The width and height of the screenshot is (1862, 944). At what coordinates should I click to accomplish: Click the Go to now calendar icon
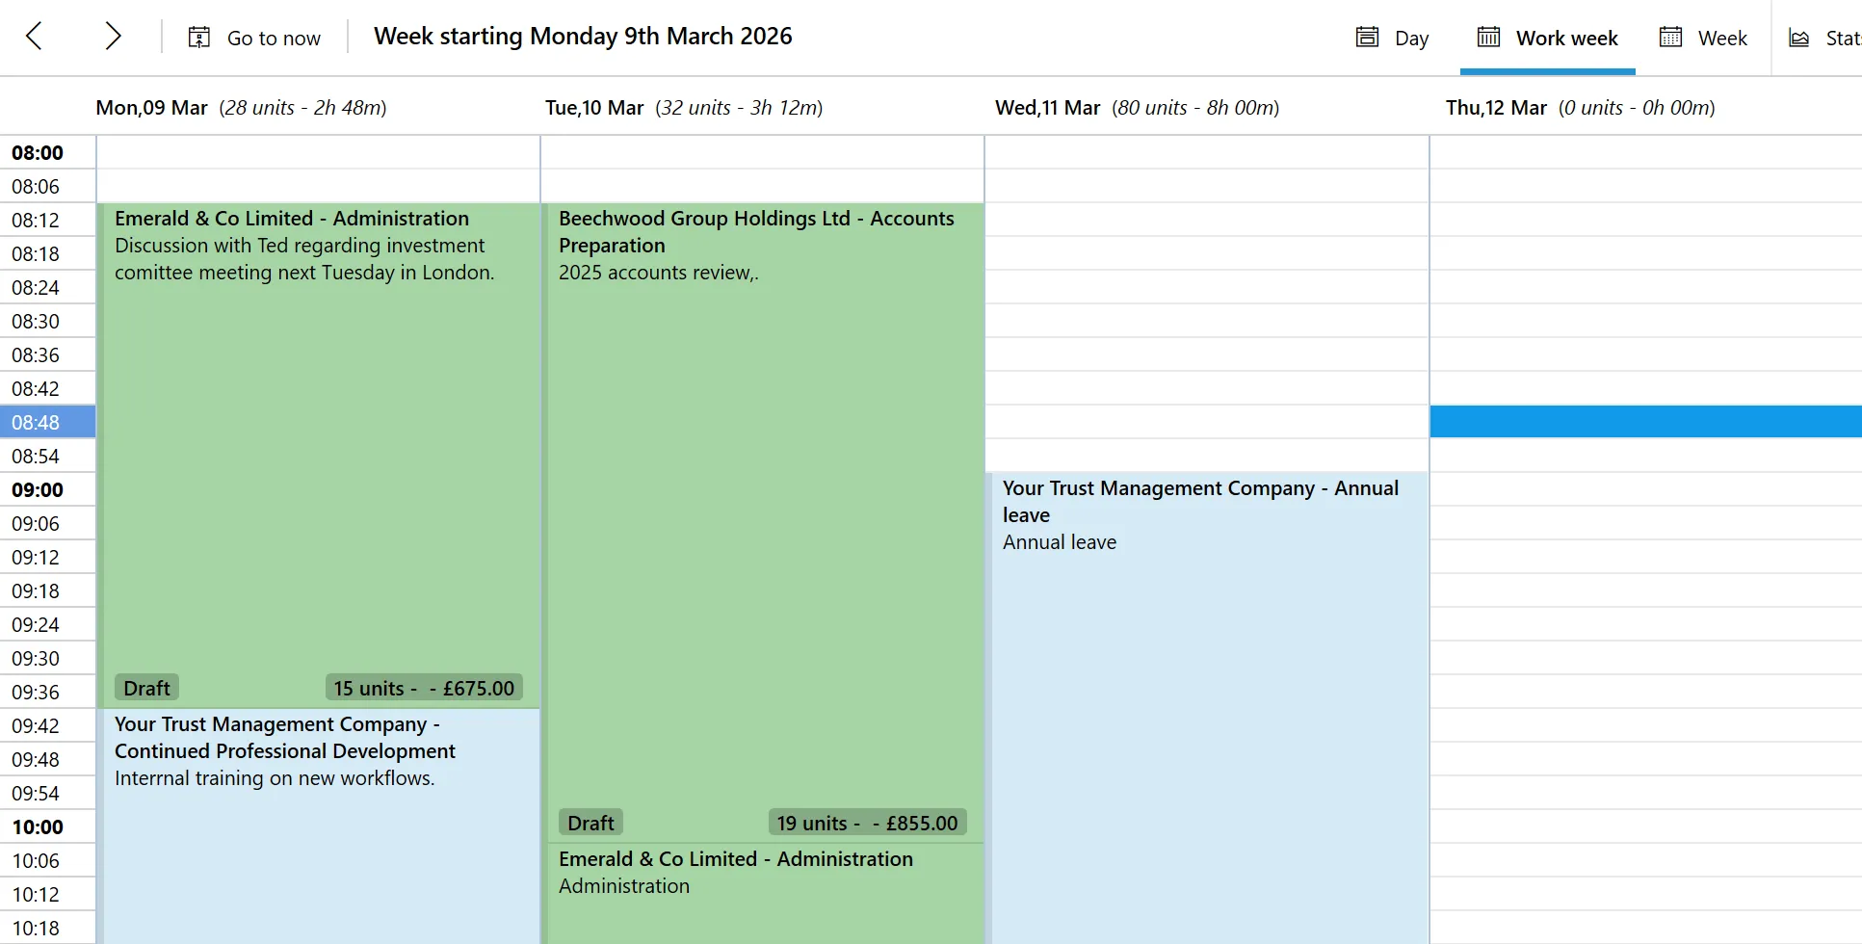[198, 36]
